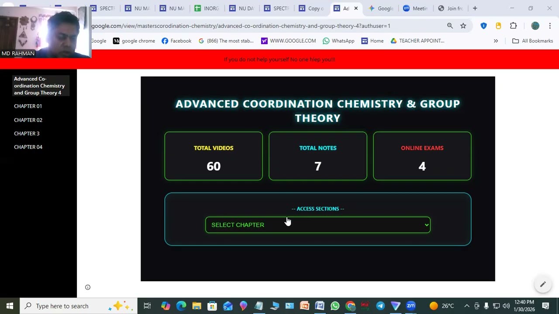Open CHAPTER 02 in the sidebar
This screenshot has height=314, width=559.
coord(28,120)
